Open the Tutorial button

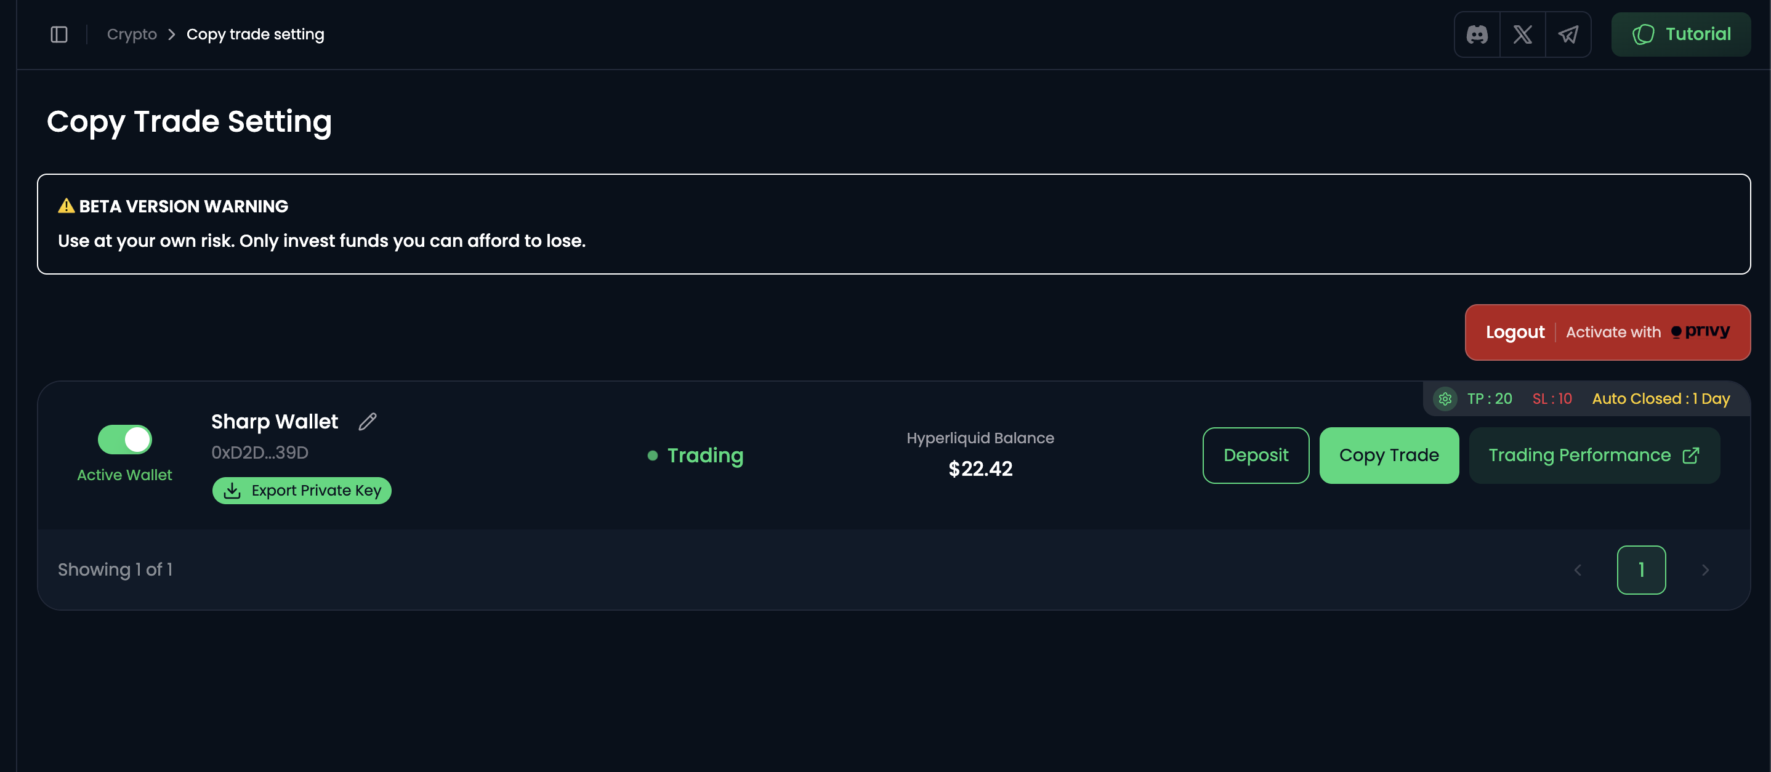[x=1681, y=34]
